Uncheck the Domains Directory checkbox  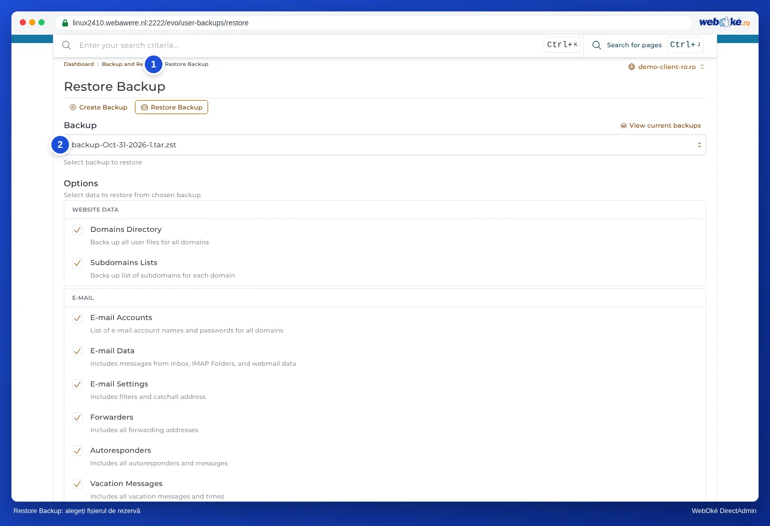tap(77, 230)
